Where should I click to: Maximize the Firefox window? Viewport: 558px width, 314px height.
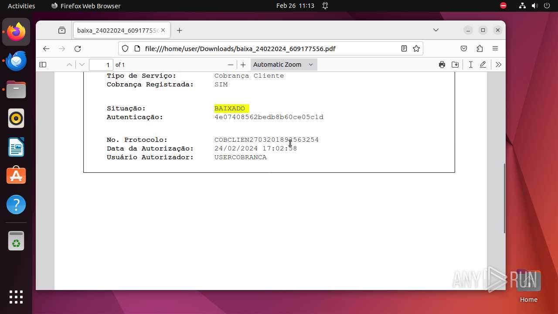[483, 30]
